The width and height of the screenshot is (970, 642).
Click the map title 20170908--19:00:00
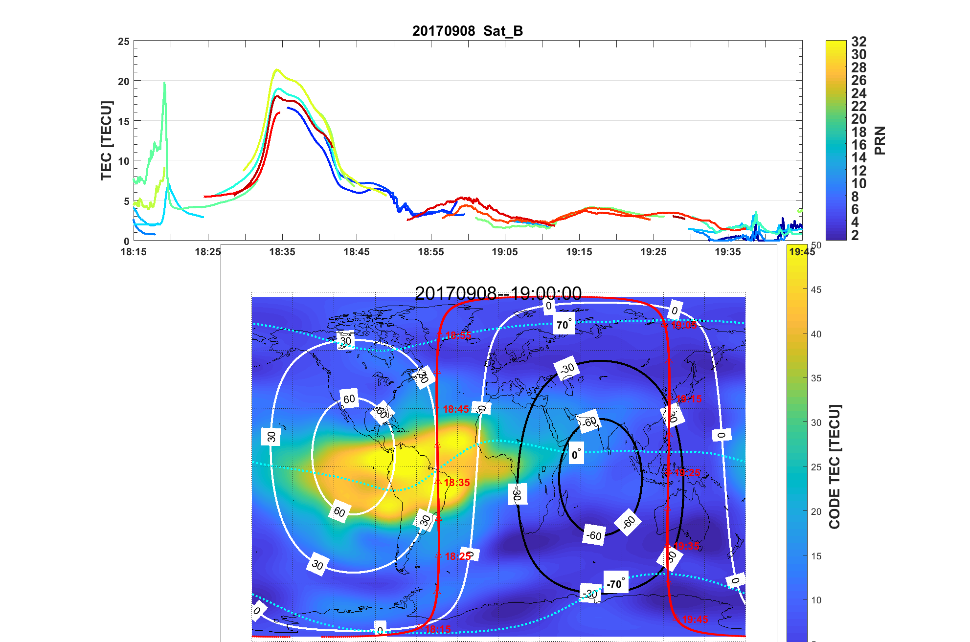click(498, 293)
